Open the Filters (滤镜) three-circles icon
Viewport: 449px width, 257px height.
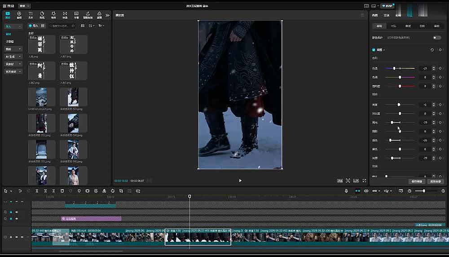point(99,15)
